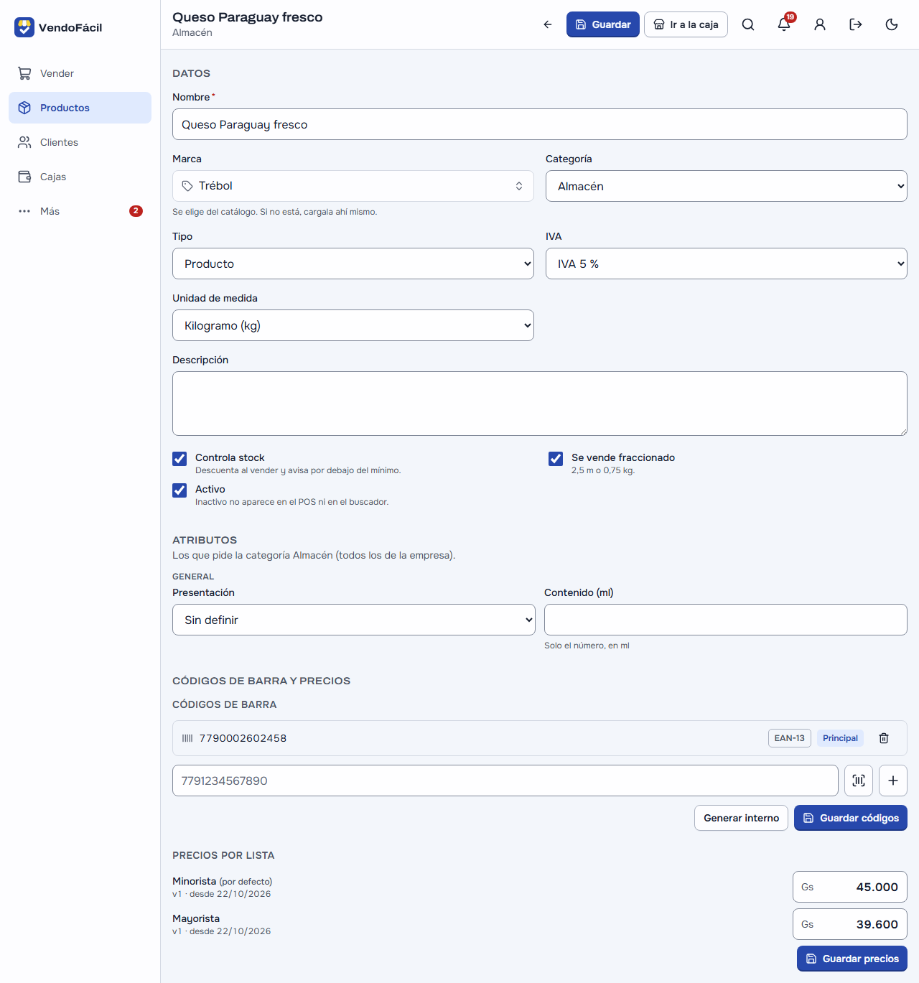Click the back arrow icon
The image size is (919, 983).
[x=548, y=24]
